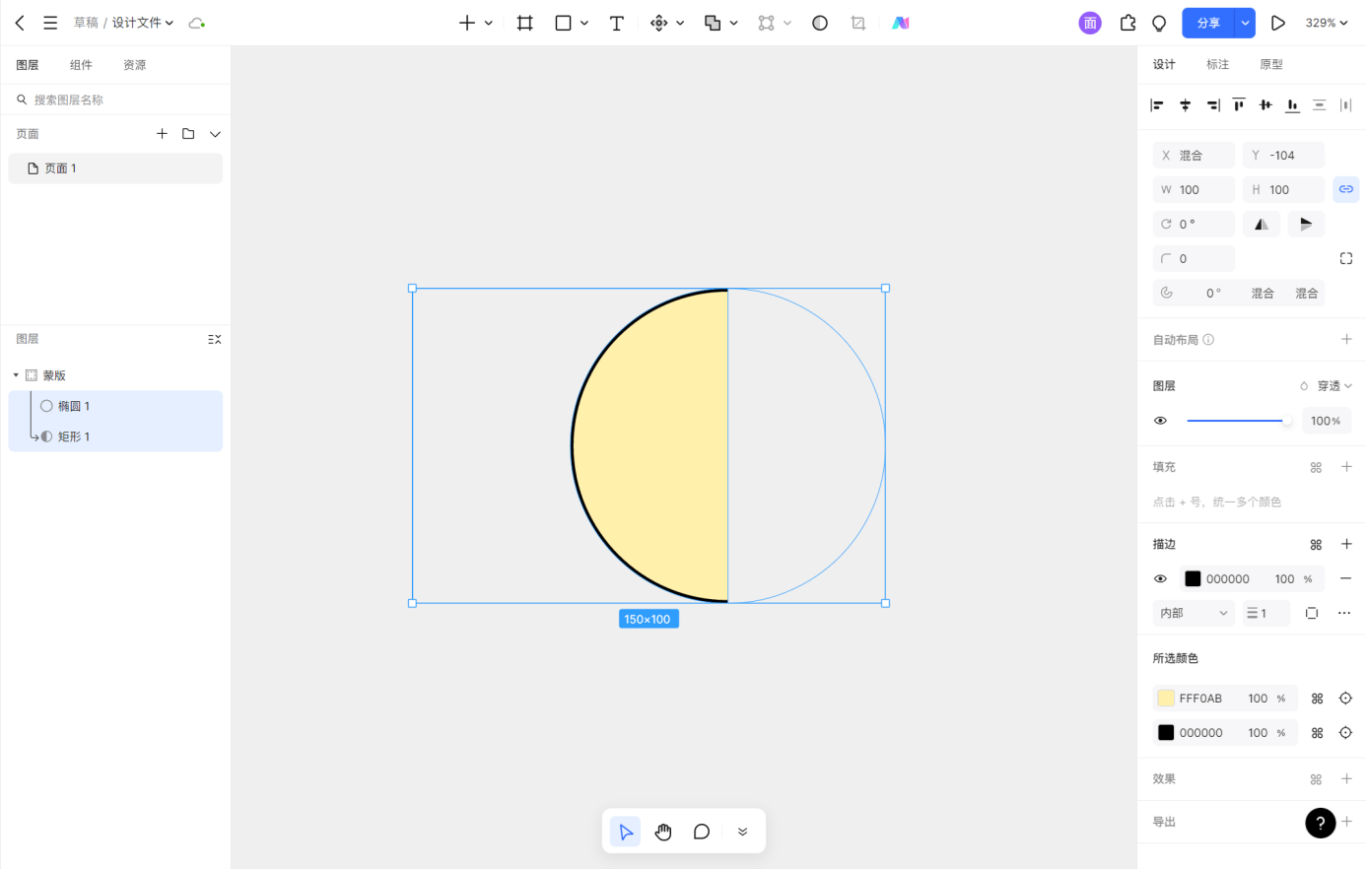Open the AI assistant icon
The height and width of the screenshot is (869, 1366).
901,23
